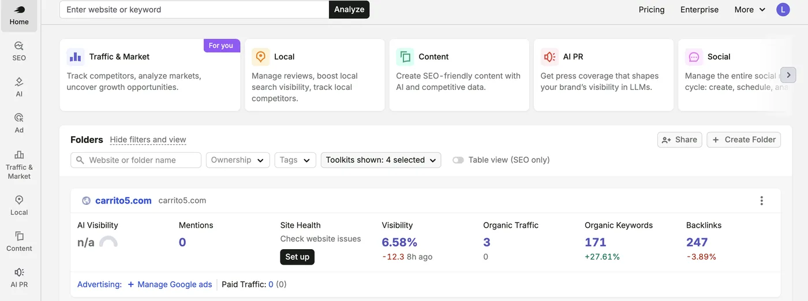Click the Analyze button
Screen dimensions: 808x301
[349, 9]
